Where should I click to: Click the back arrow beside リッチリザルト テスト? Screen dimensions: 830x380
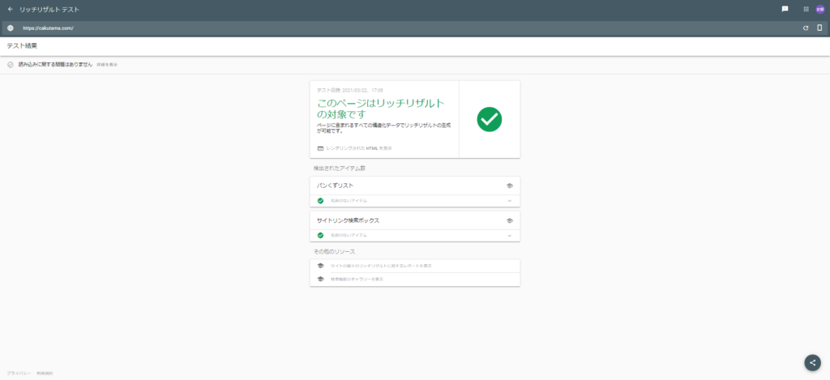pos(10,9)
